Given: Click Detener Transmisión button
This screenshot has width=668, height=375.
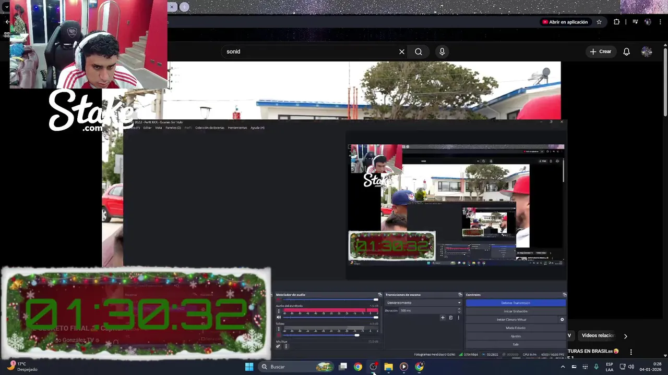Looking at the screenshot, I should pos(516,303).
